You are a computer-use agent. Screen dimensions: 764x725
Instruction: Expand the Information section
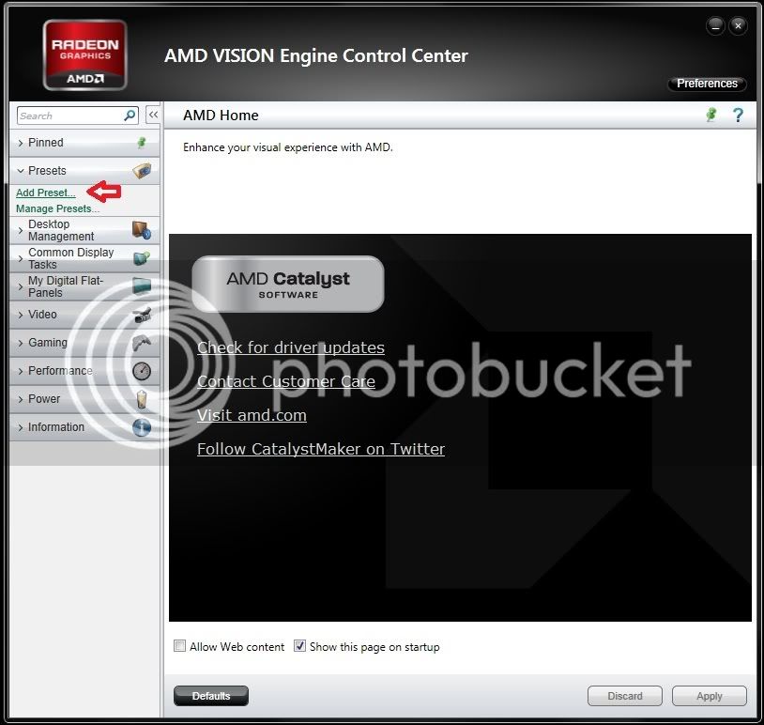[84, 427]
